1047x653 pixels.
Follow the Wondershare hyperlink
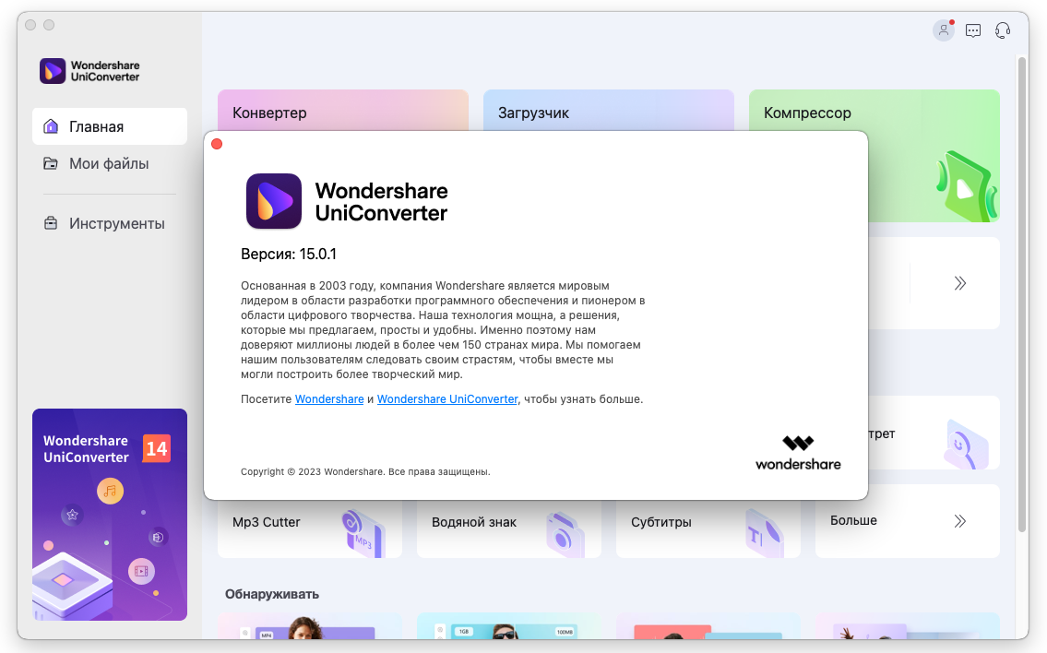click(x=329, y=399)
